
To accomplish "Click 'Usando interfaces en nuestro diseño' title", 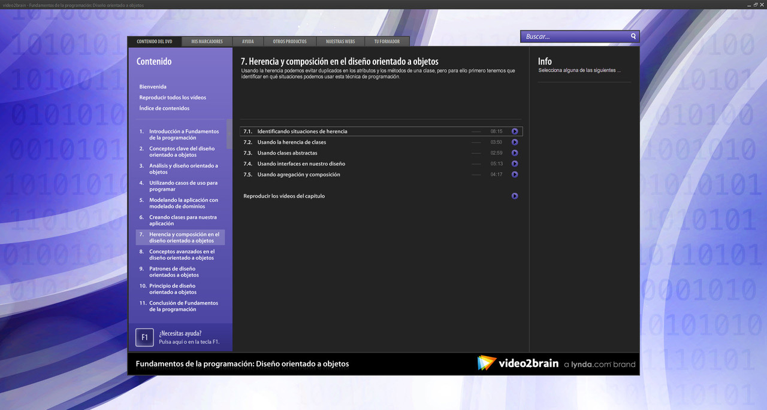I will click(x=301, y=163).
